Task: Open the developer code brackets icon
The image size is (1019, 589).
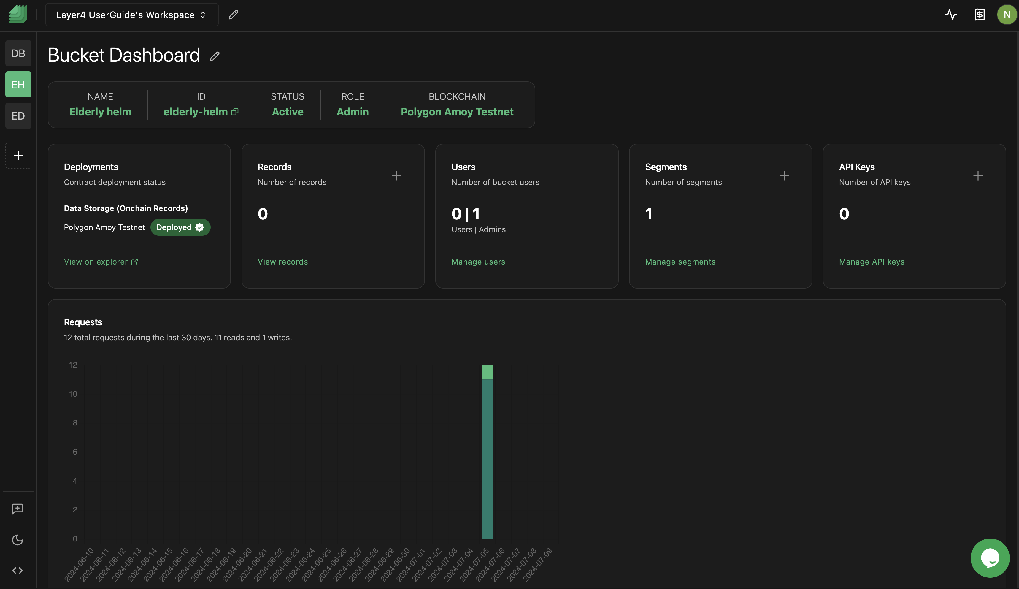Action: pyautogui.click(x=18, y=571)
